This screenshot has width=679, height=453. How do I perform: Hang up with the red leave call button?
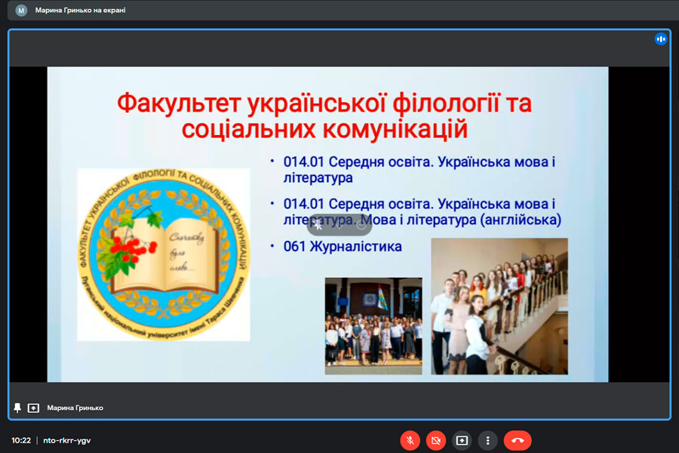point(518,440)
